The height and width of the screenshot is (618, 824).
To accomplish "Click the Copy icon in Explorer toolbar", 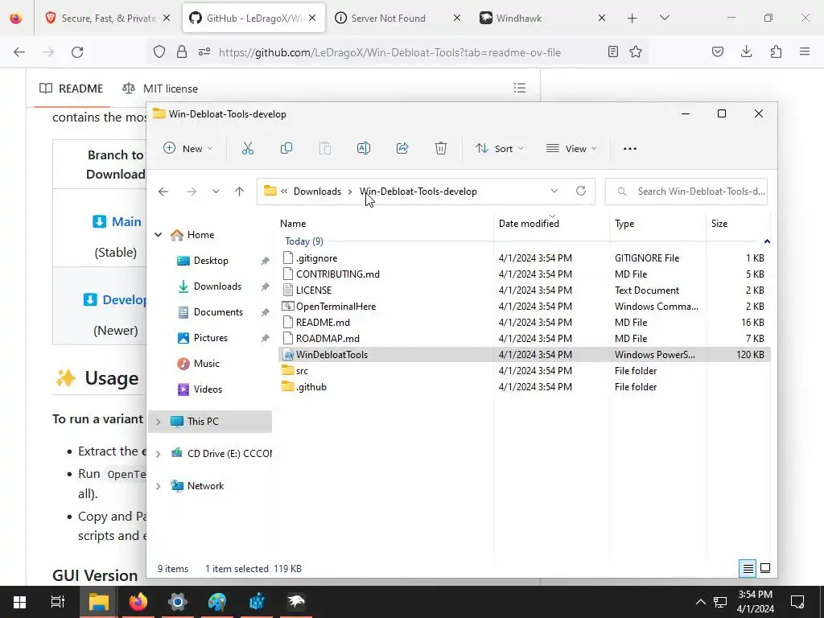I will (x=286, y=149).
